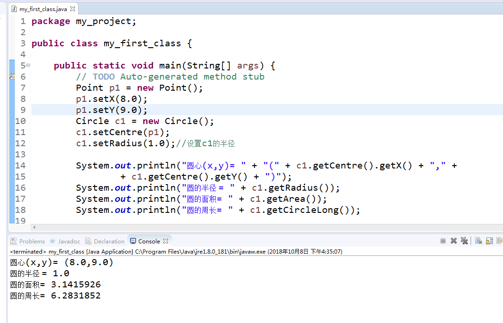Viewport: 503px width, 323px height.
Task: Switch to the Problems tab
Action: click(28, 241)
